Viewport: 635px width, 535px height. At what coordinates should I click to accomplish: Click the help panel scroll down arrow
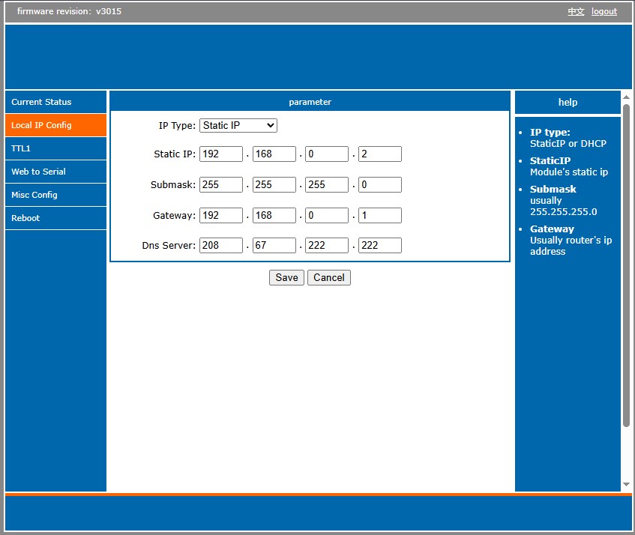(x=626, y=485)
